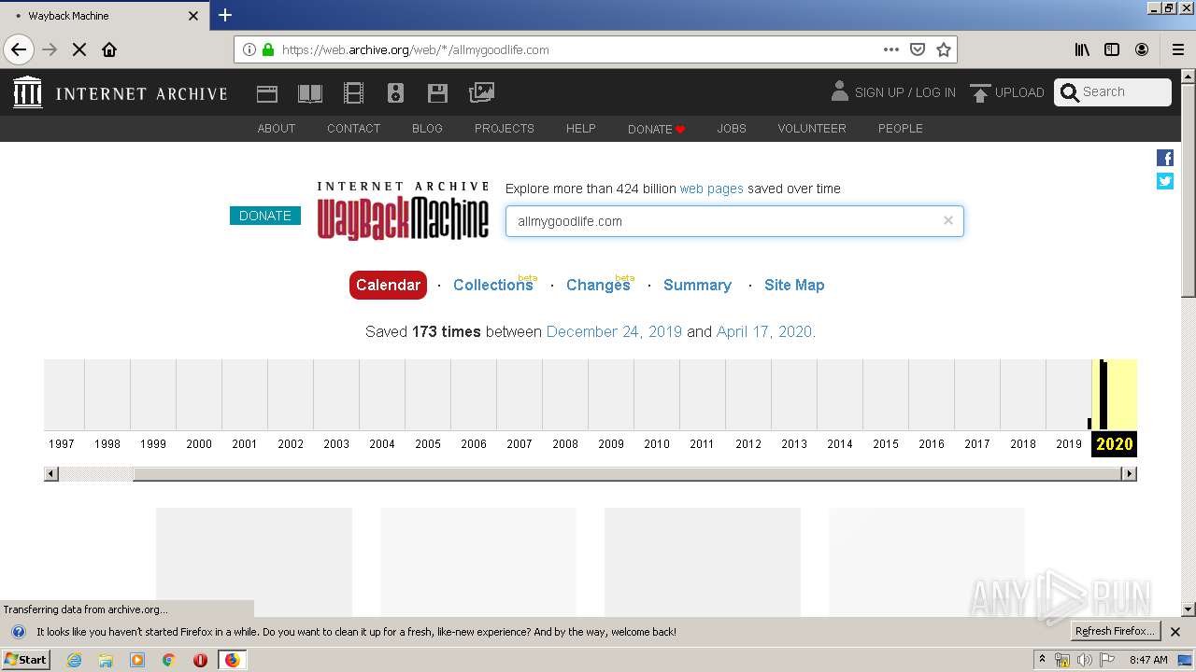The width and height of the screenshot is (1196, 672).
Task: Open a new browser tab
Action: [x=225, y=15]
